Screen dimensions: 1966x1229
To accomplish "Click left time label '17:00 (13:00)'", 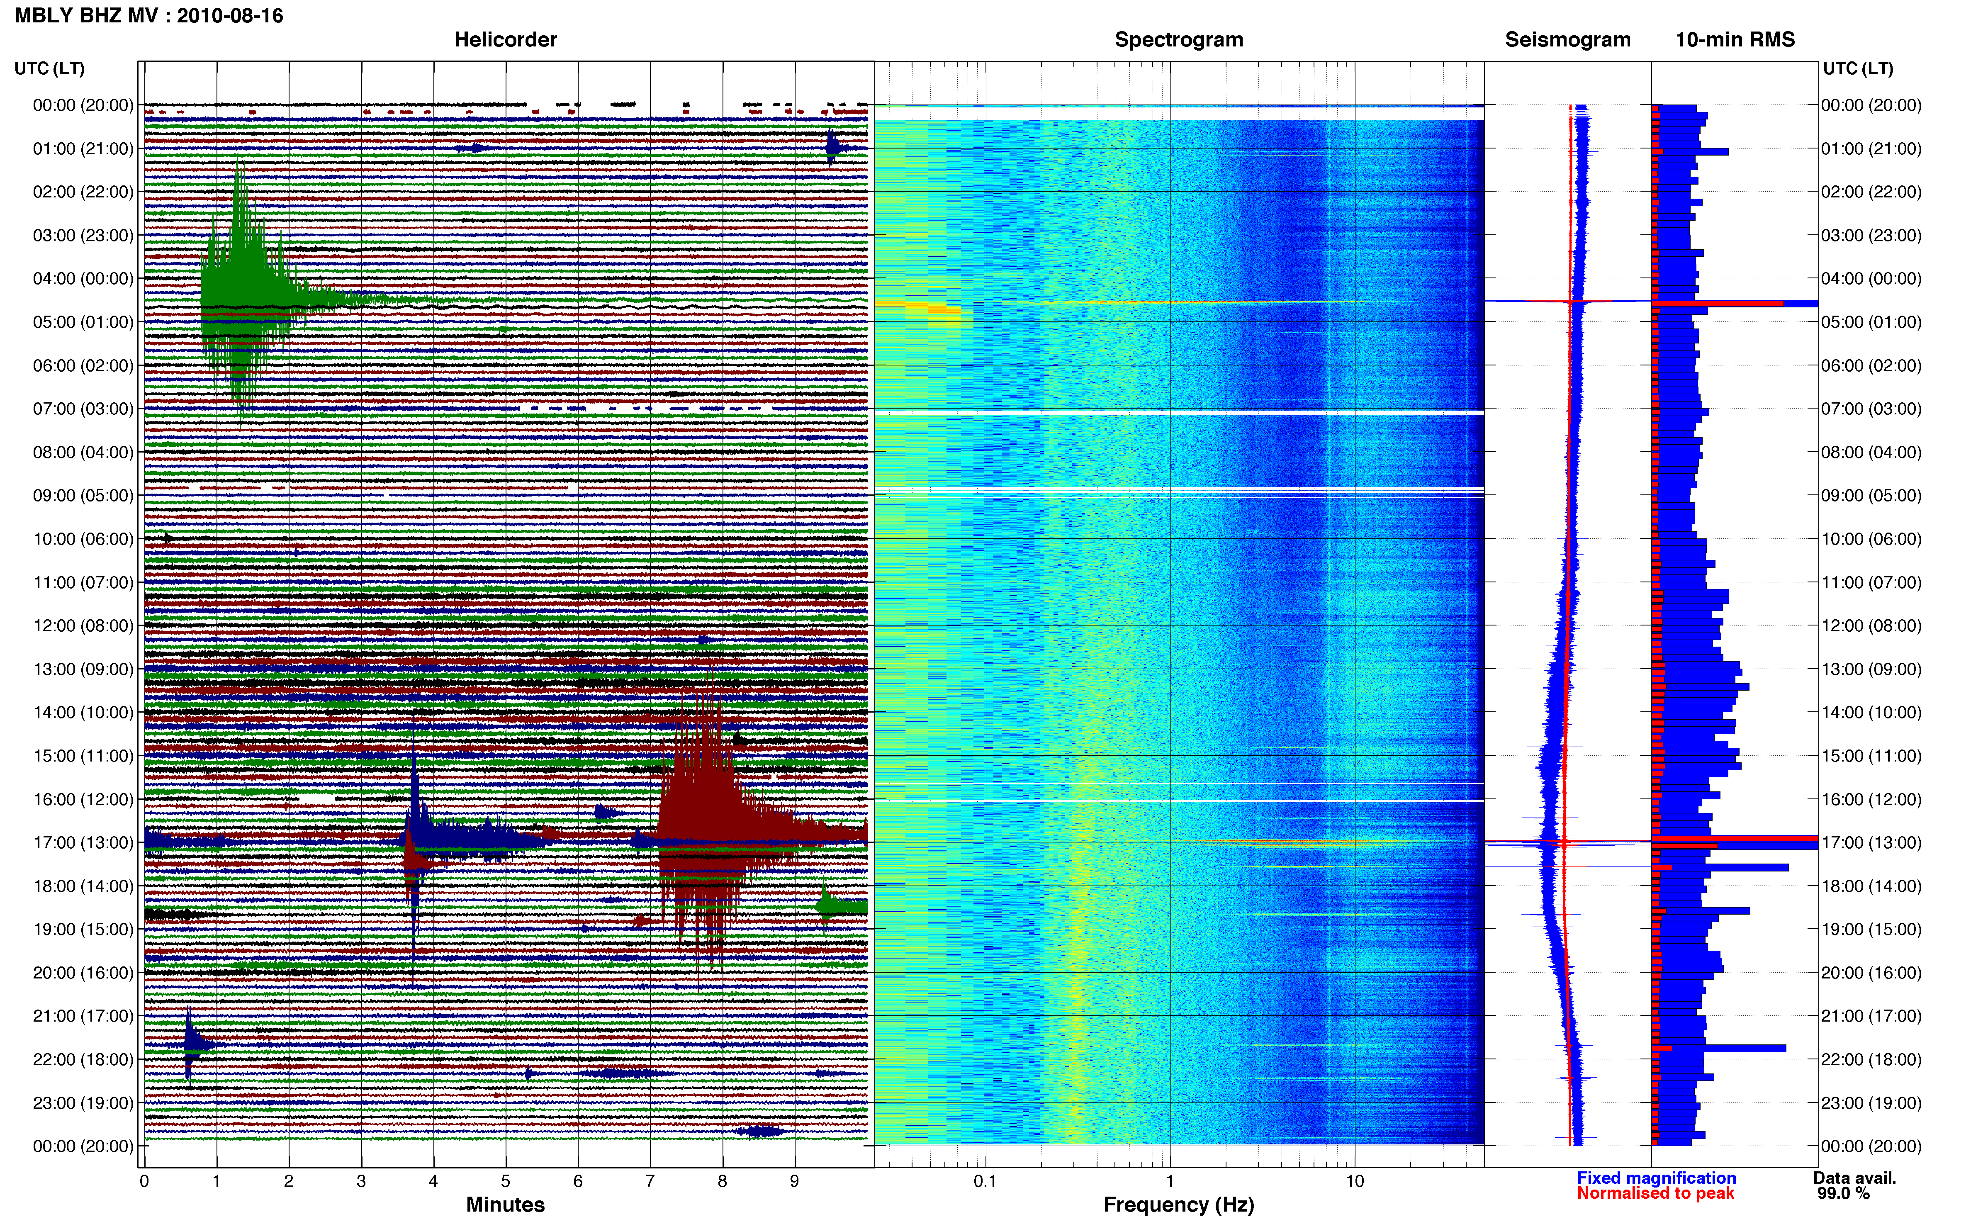I will point(83,843).
